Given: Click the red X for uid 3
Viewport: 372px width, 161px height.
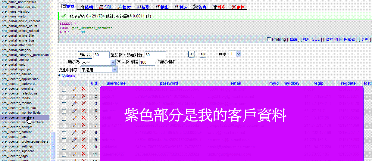Looking at the screenshot, I should click(x=83, y=104).
